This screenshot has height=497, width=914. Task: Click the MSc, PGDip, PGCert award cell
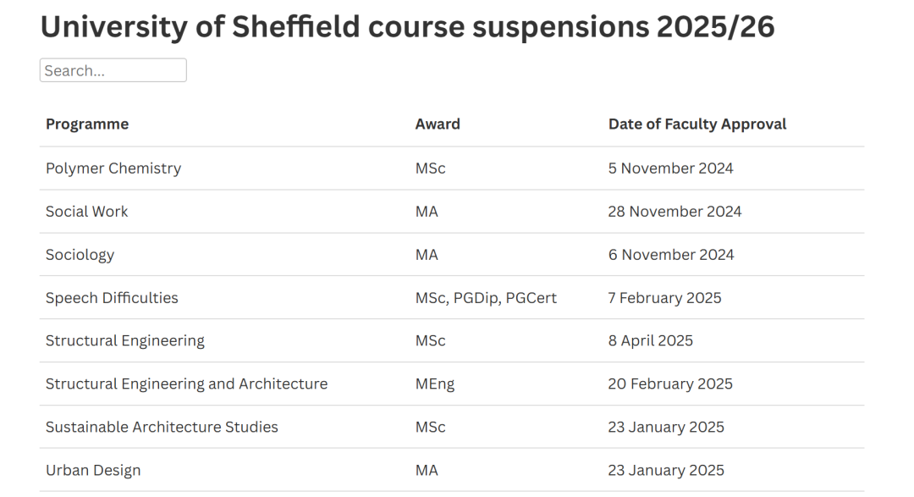(x=486, y=298)
